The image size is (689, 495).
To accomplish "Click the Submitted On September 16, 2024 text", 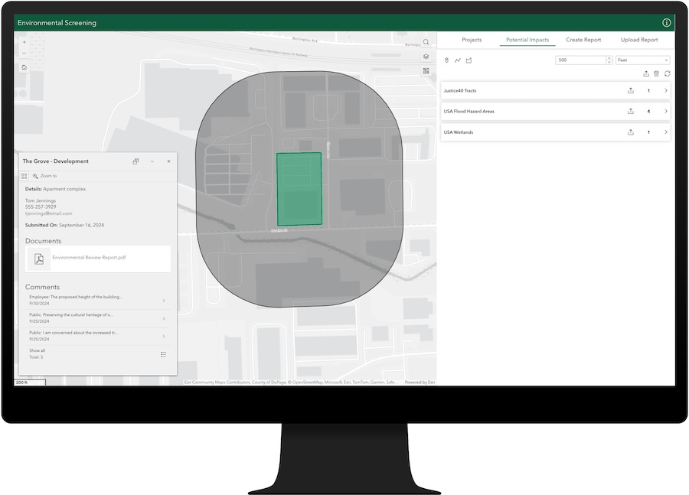I will [64, 225].
